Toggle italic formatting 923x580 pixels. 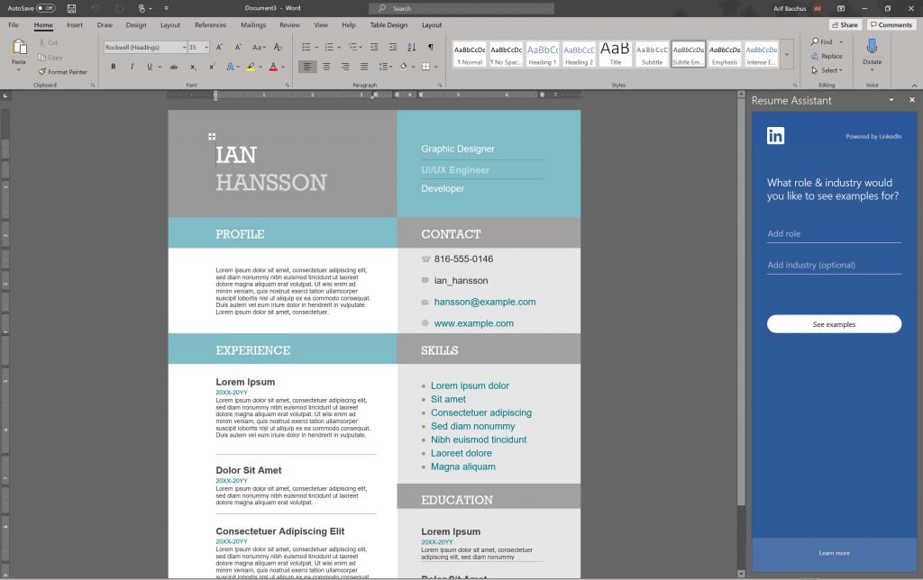coord(132,67)
